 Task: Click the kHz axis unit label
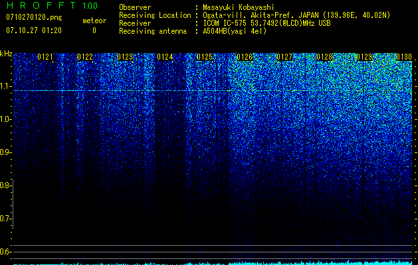tap(6, 54)
